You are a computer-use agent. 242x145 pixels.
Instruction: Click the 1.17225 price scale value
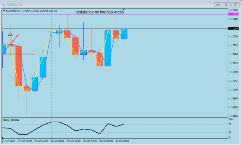[x=233, y=46]
